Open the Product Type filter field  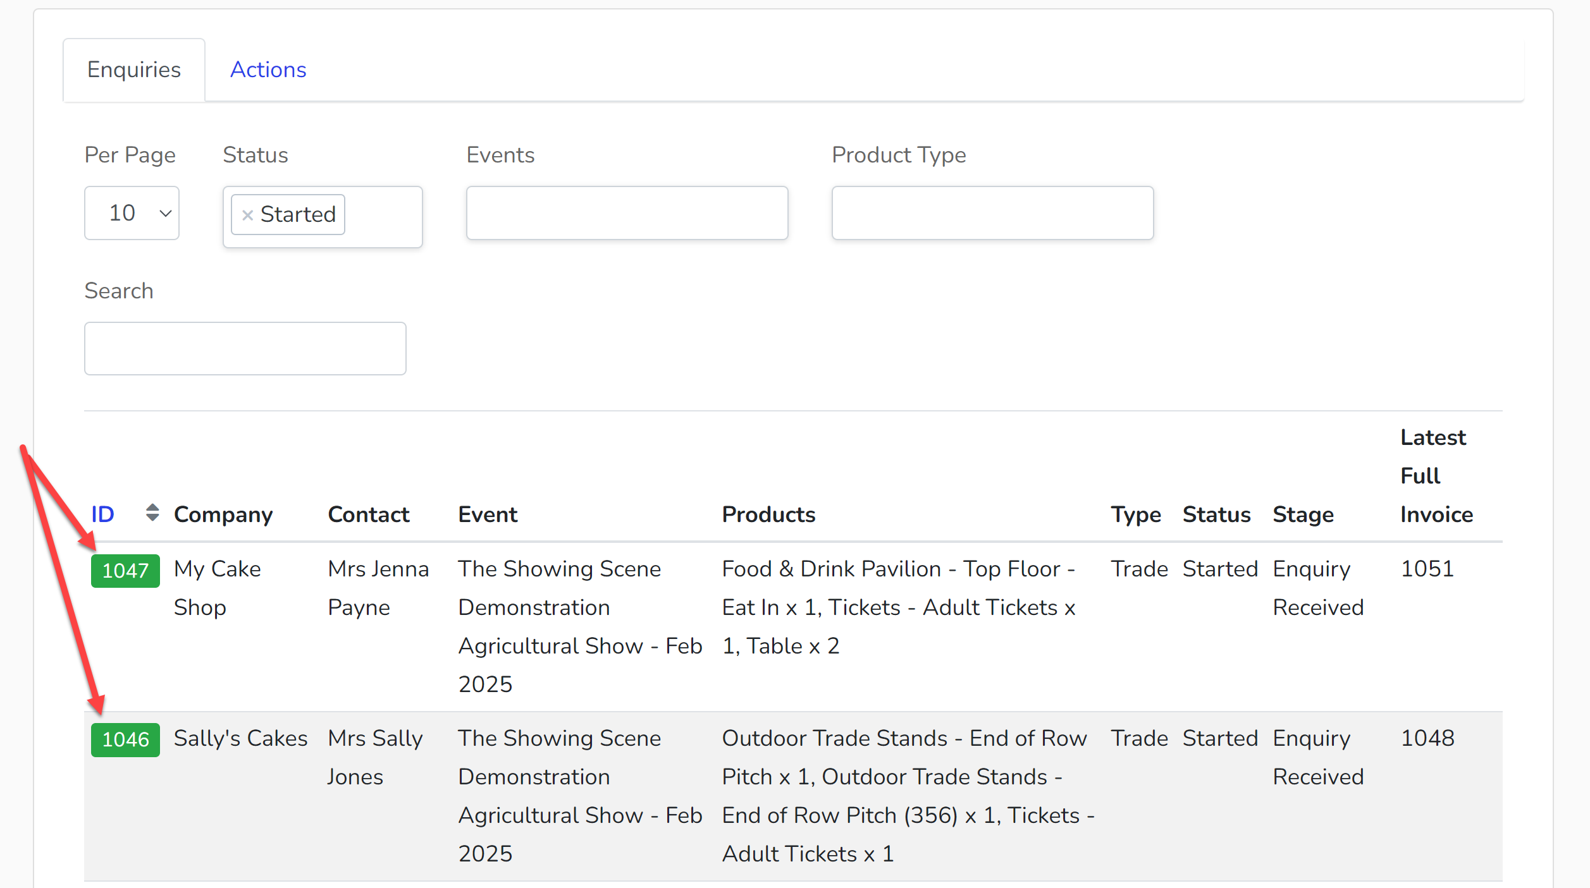pyautogui.click(x=992, y=213)
